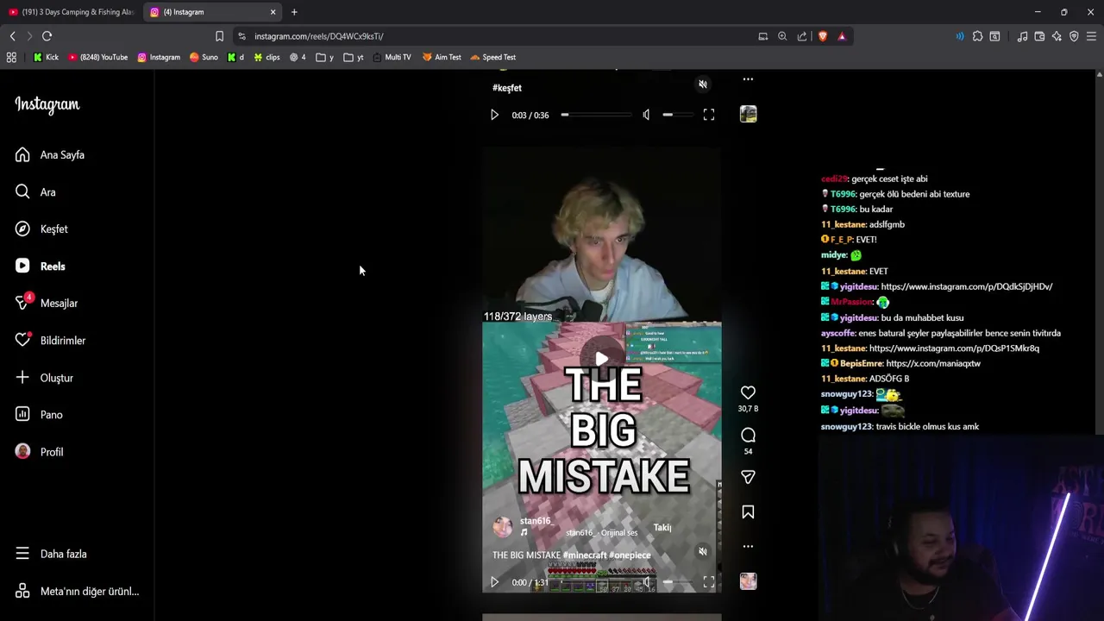Open the browser extensions puzzle icon
Screen dimensions: 1104x621
(977, 36)
